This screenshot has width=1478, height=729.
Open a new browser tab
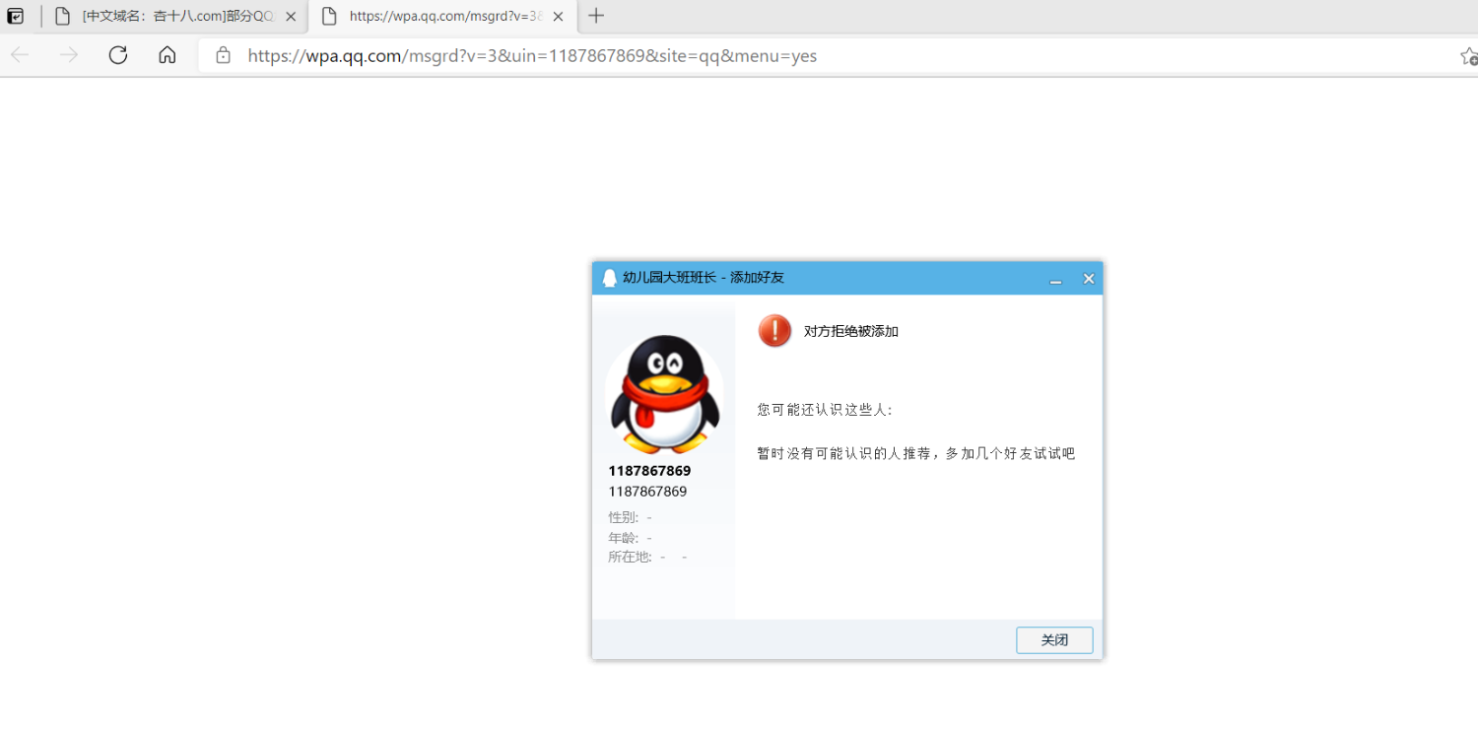click(596, 16)
